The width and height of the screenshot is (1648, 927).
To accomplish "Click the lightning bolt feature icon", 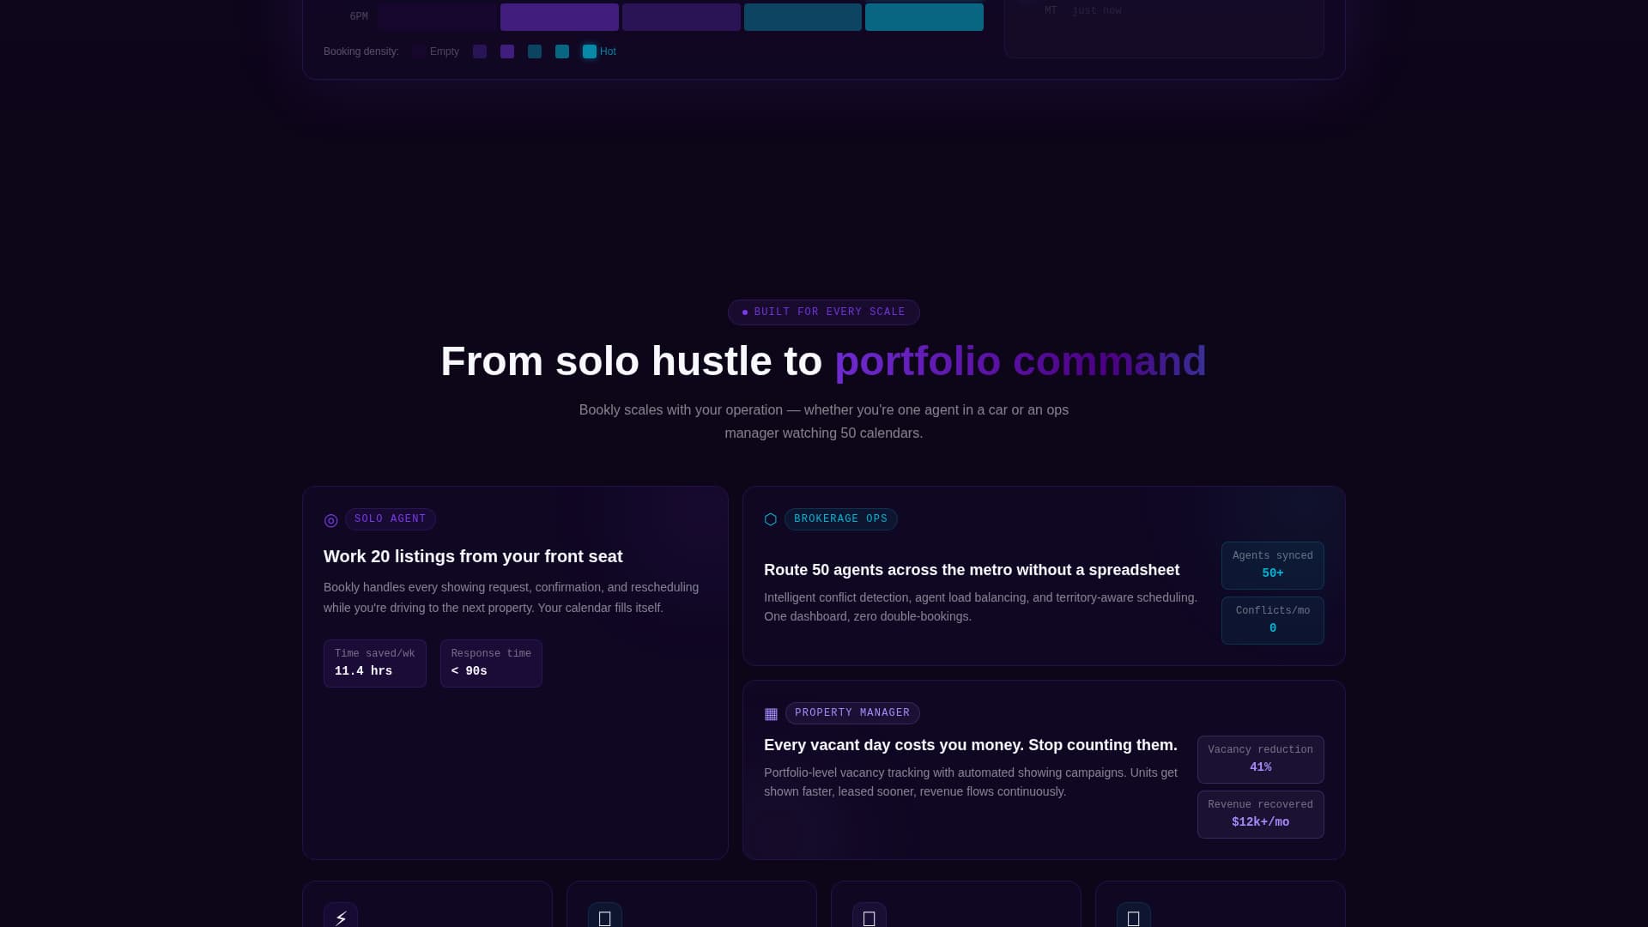I will 341,918.
